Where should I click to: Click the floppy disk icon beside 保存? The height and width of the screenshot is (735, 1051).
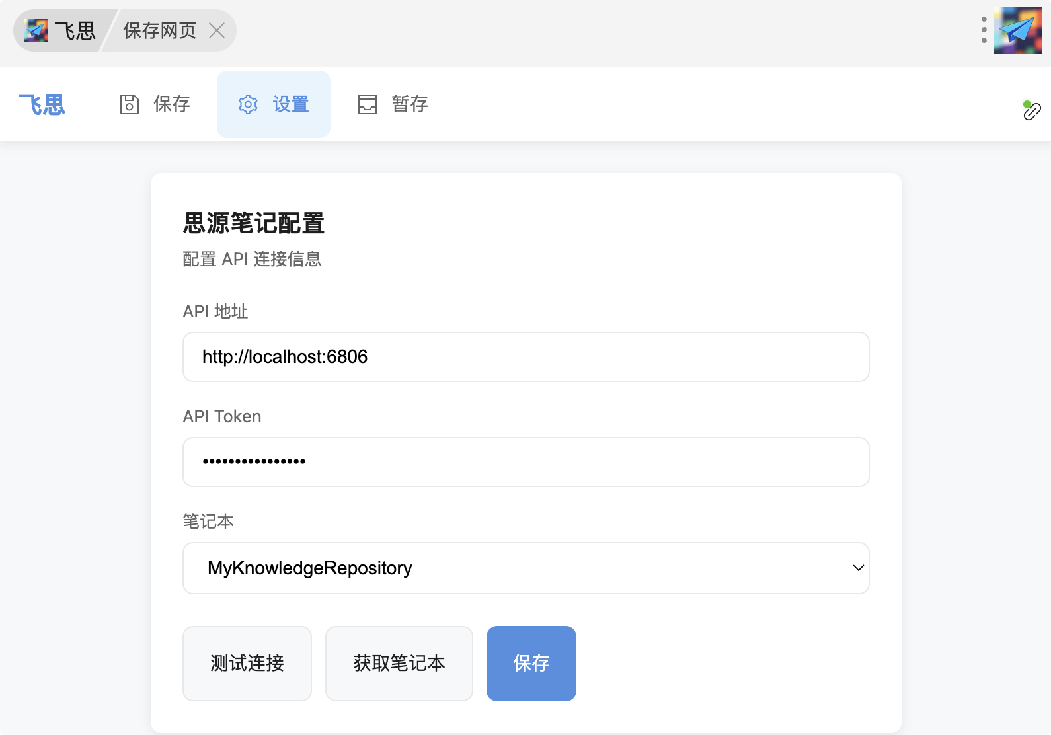130,104
